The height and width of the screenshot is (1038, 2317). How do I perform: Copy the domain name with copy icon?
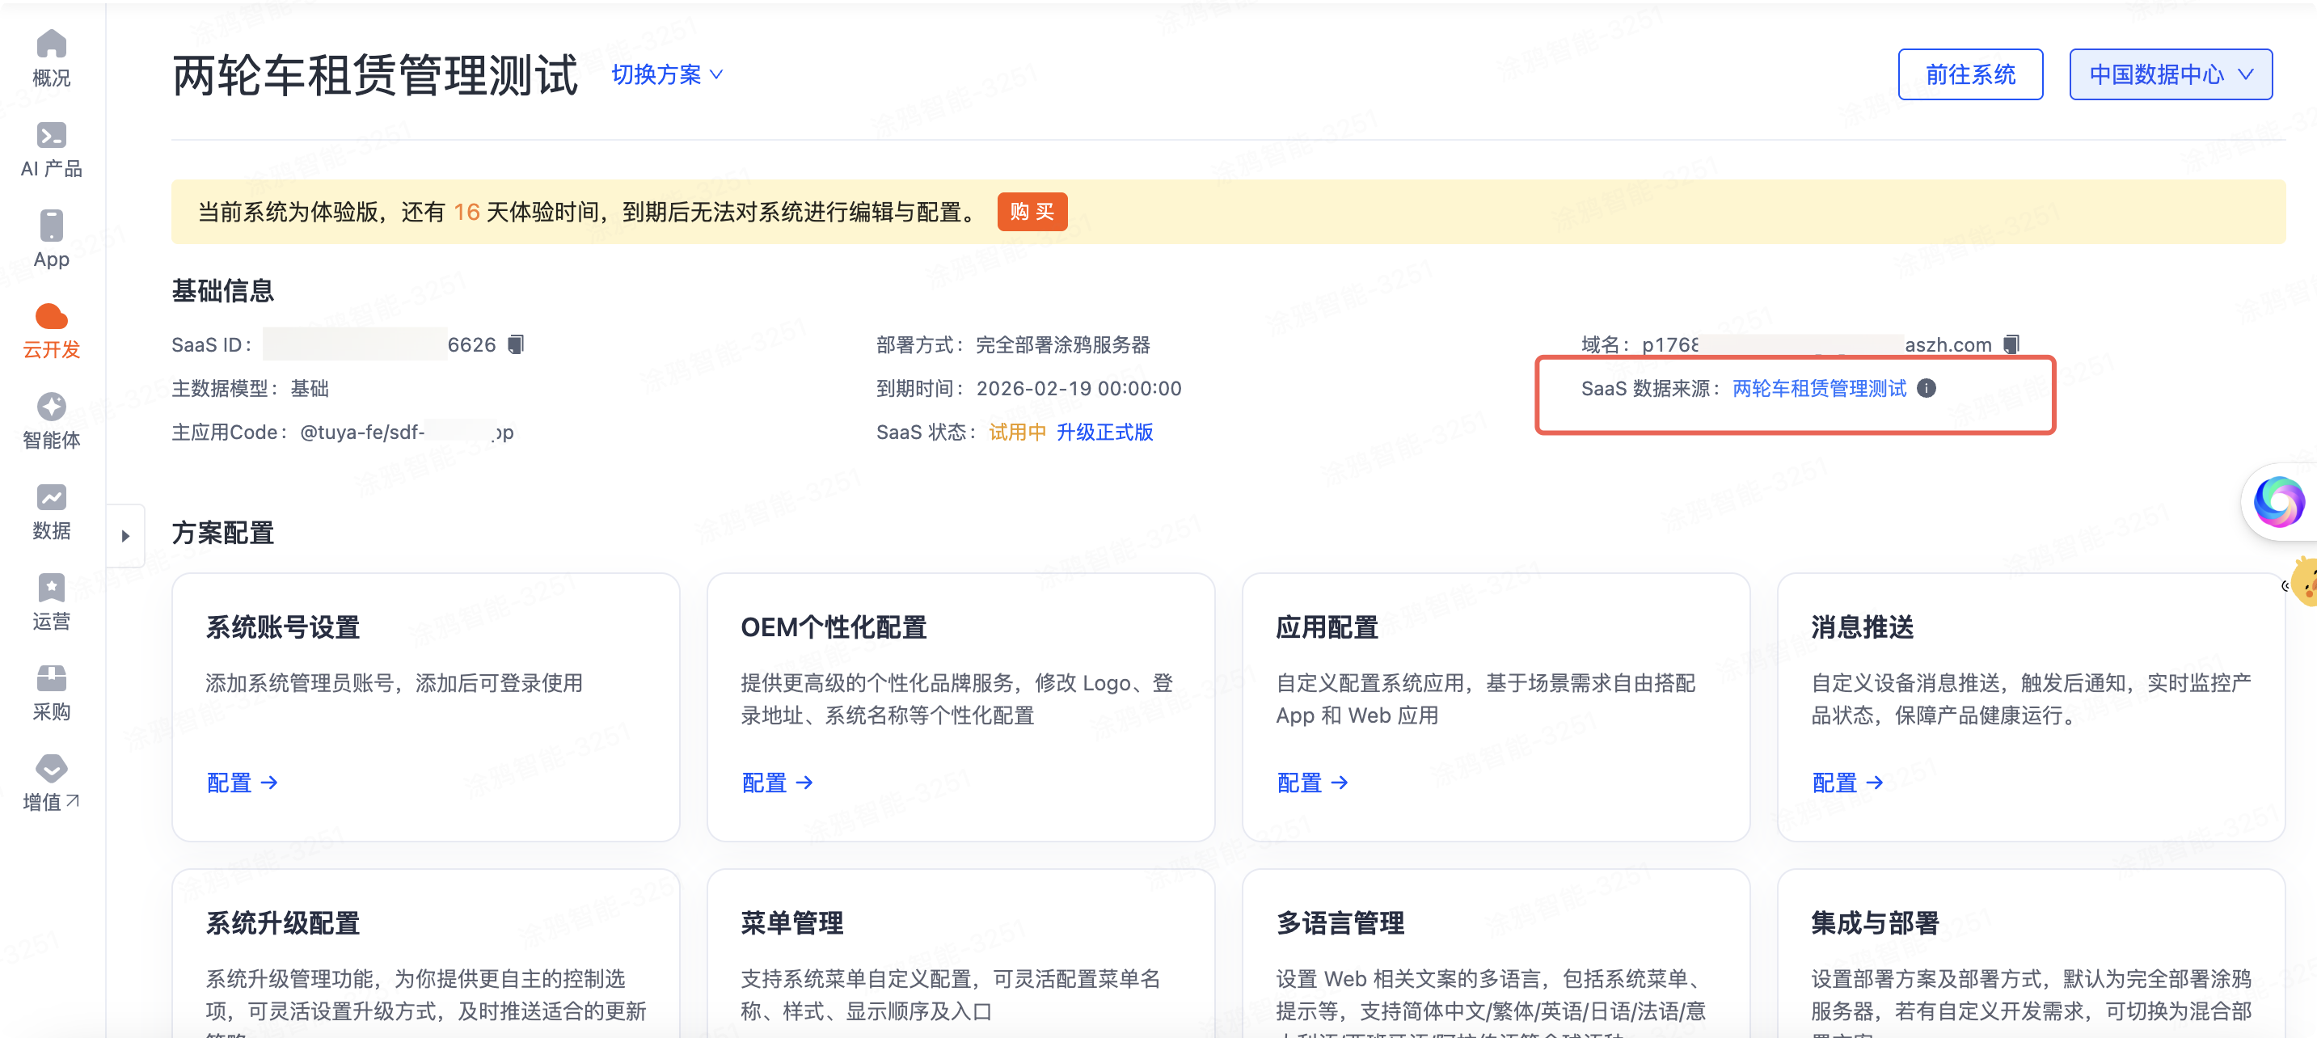(x=2011, y=344)
